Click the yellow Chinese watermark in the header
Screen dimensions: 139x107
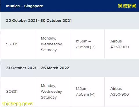click(127, 6)
